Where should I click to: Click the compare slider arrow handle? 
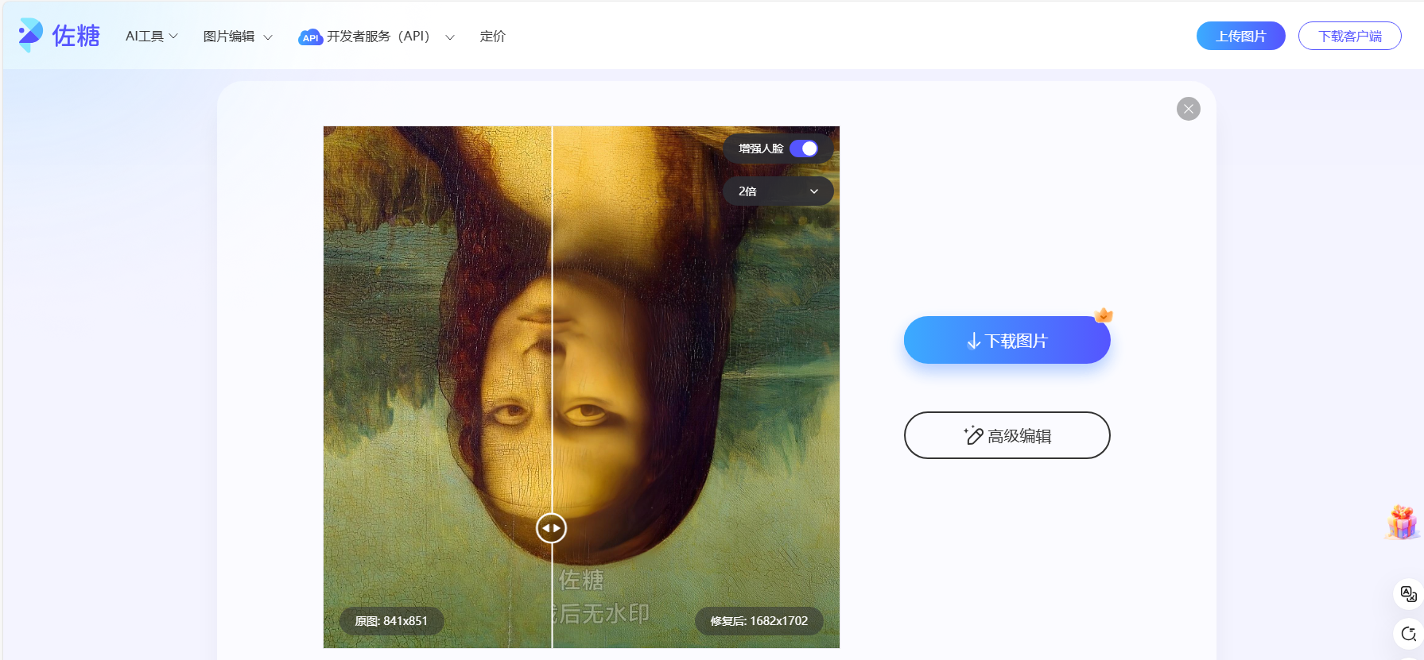point(551,528)
